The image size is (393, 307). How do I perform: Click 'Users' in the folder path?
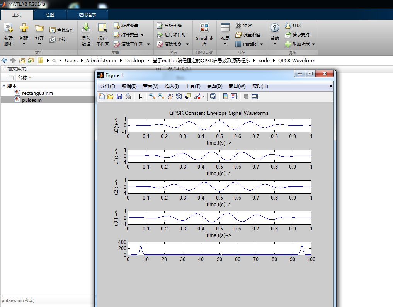click(x=71, y=60)
